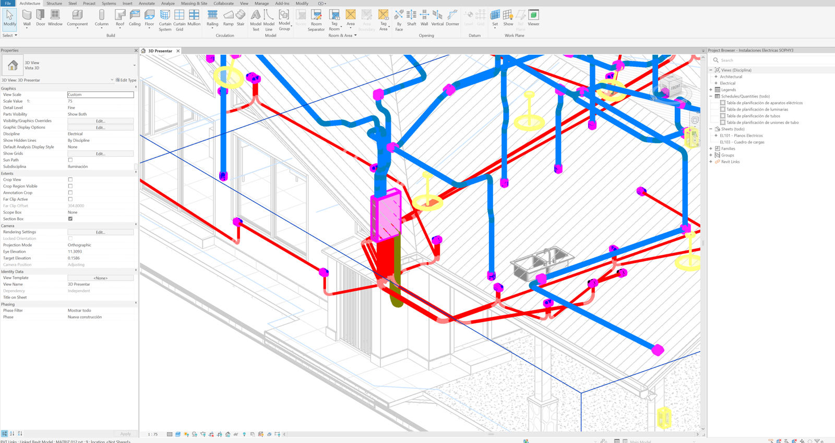Edit Visibility/Graphics Overrides

pos(101,121)
